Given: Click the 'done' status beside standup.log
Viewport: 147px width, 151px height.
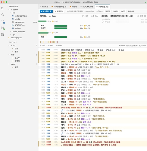Looking at the screenshot, I should [35, 22].
